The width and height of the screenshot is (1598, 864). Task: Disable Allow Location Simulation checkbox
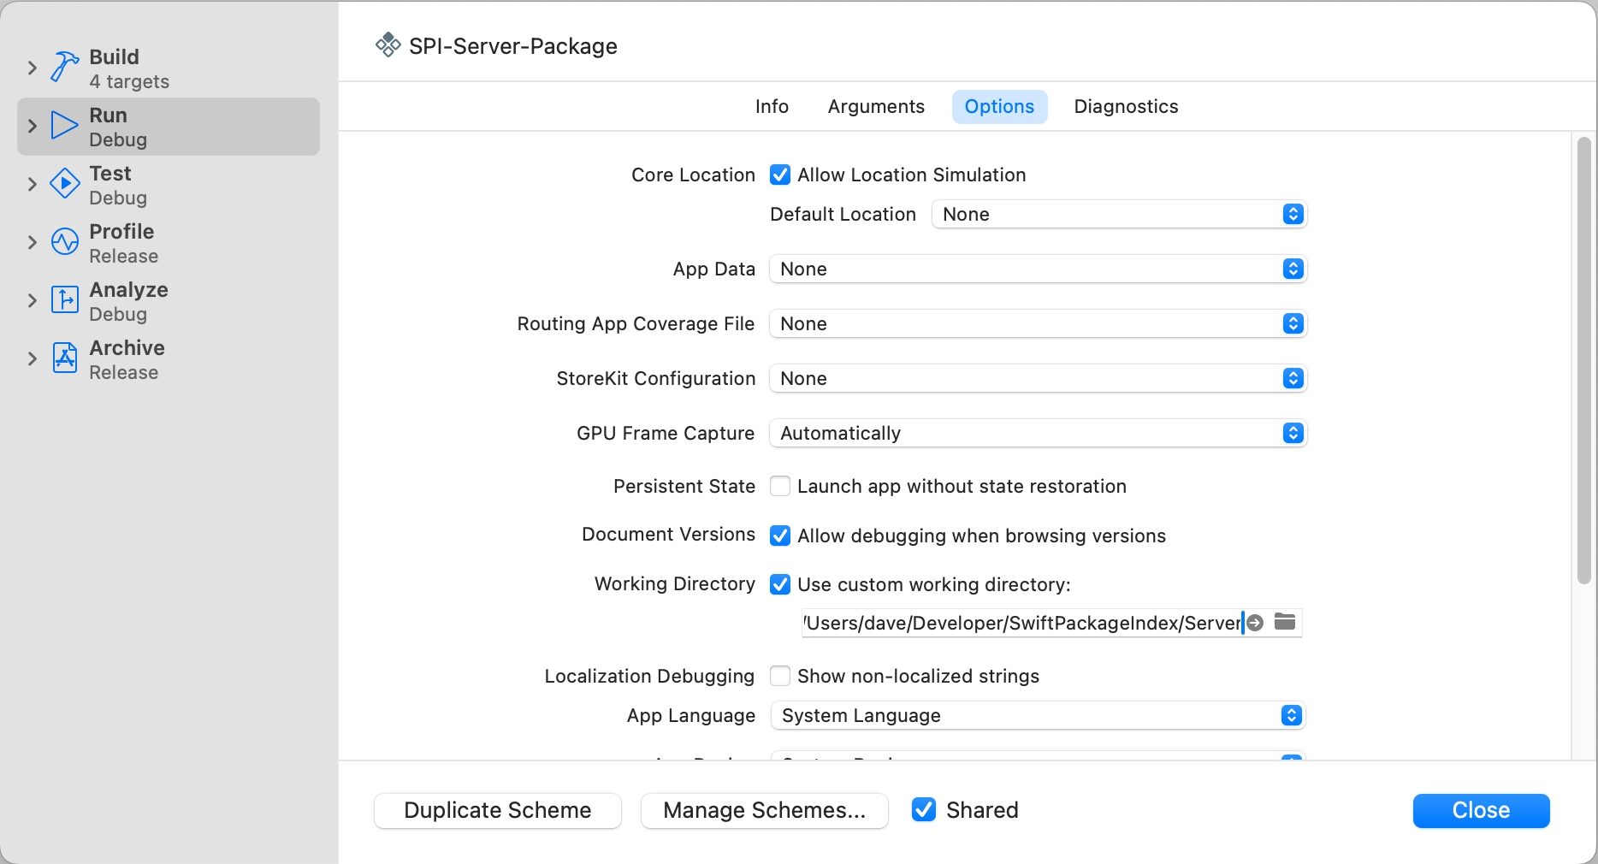coord(780,175)
